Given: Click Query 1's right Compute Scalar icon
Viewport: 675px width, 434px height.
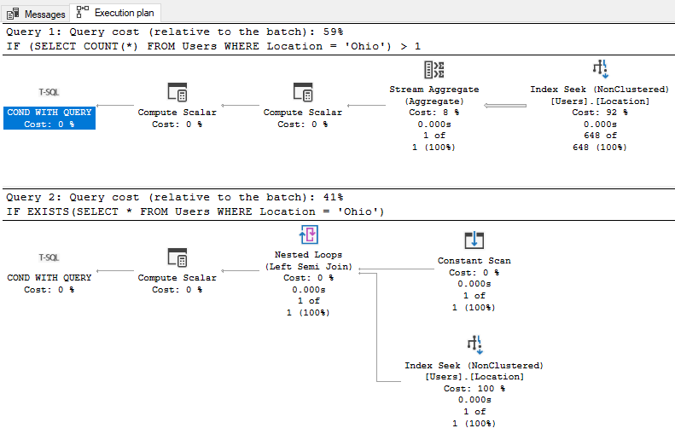Looking at the screenshot, I should tap(303, 93).
